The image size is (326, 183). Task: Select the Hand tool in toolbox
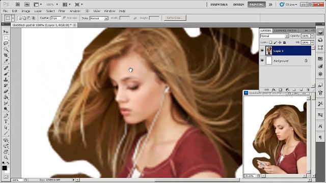point(6,151)
